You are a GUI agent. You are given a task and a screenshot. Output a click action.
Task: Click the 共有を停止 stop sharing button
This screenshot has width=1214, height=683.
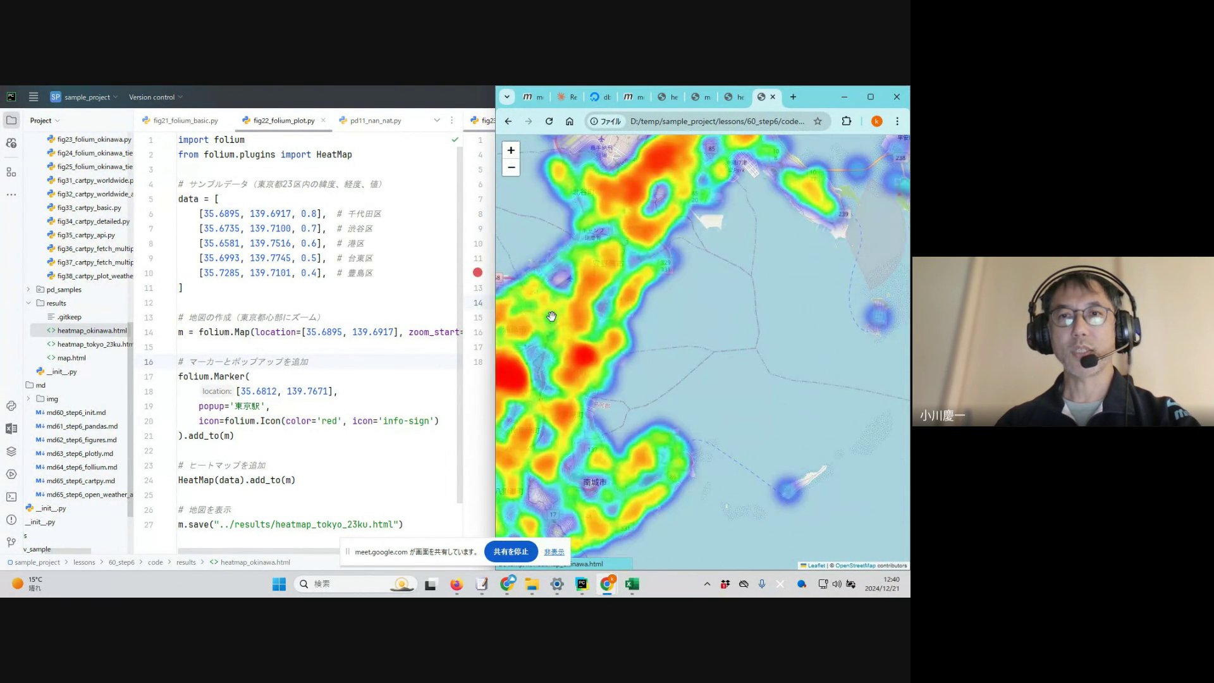point(510,551)
